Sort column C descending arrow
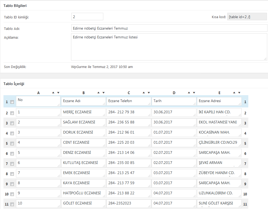 pos(149,93)
